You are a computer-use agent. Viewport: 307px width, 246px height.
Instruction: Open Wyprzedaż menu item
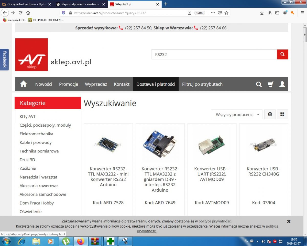(x=96, y=84)
